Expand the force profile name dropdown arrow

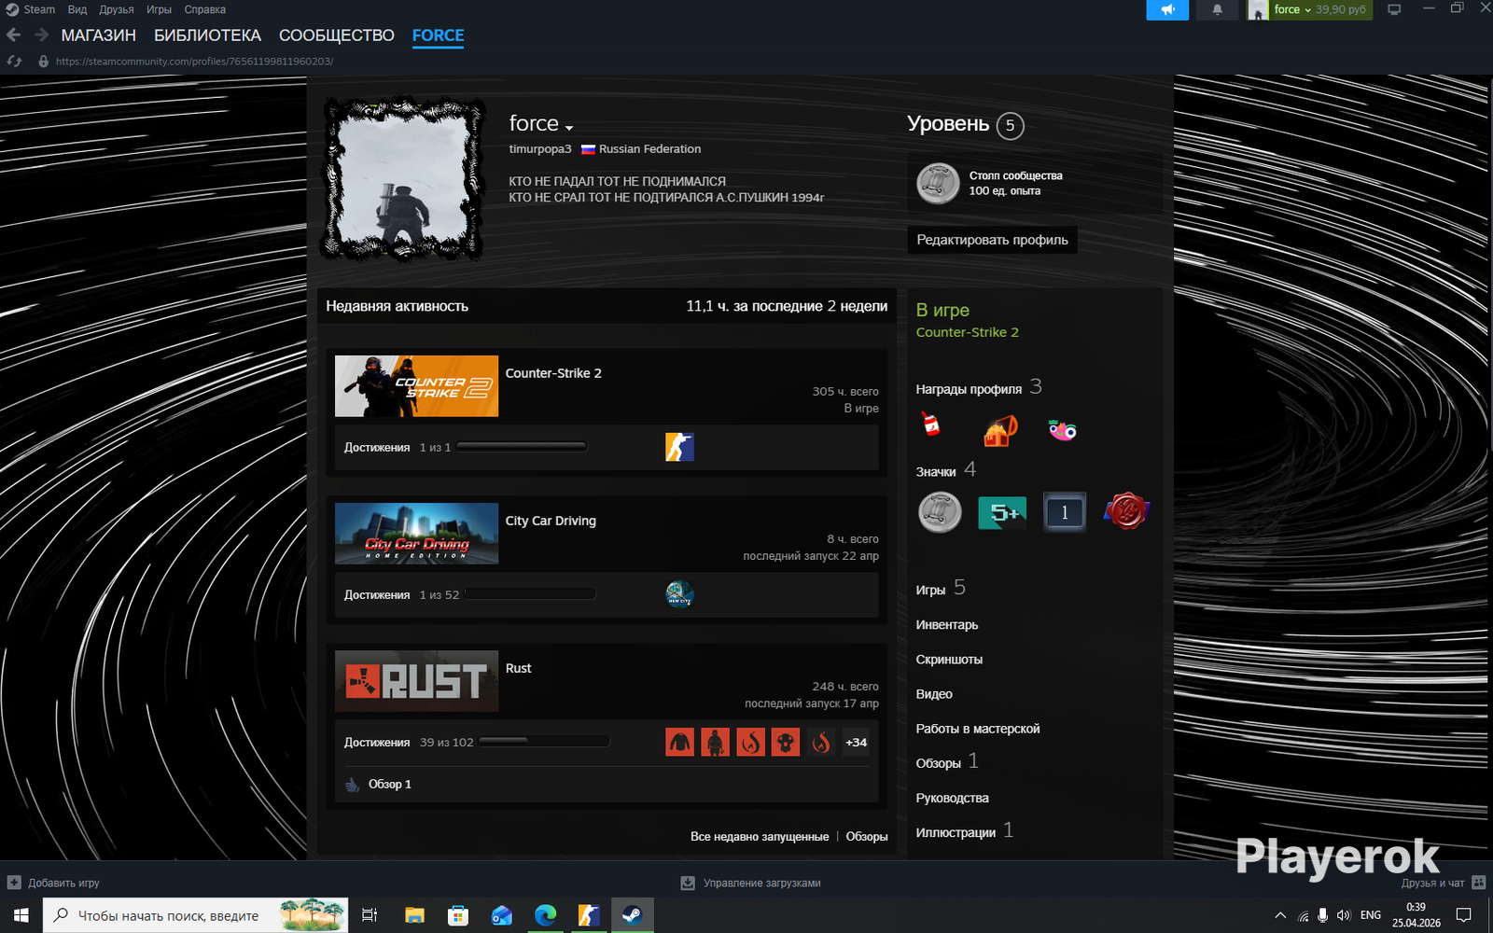tap(569, 127)
